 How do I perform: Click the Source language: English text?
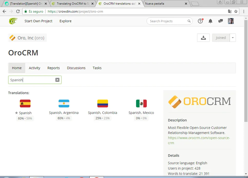pos(188,163)
